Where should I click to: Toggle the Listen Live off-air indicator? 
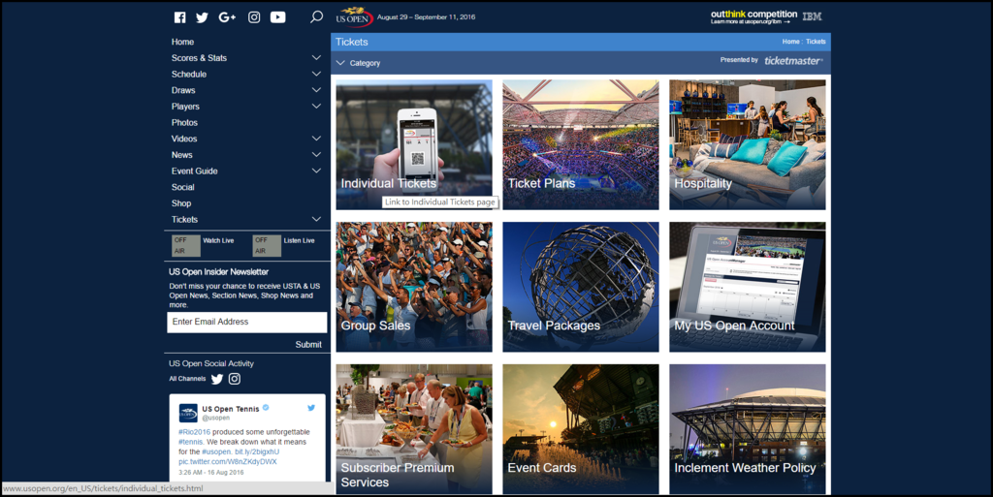pyautogui.click(x=267, y=245)
